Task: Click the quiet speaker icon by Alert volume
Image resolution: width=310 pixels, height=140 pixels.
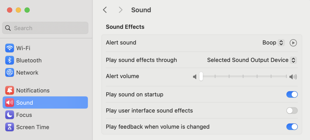Action: click(x=195, y=77)
